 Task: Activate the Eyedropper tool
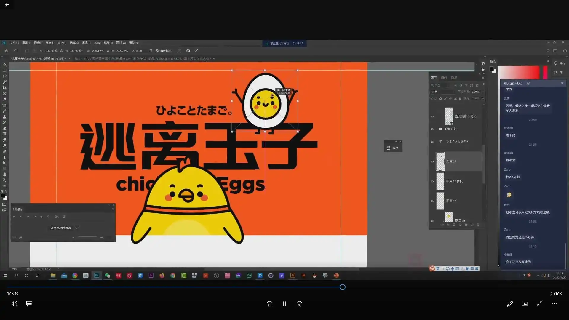pos(4,99)
